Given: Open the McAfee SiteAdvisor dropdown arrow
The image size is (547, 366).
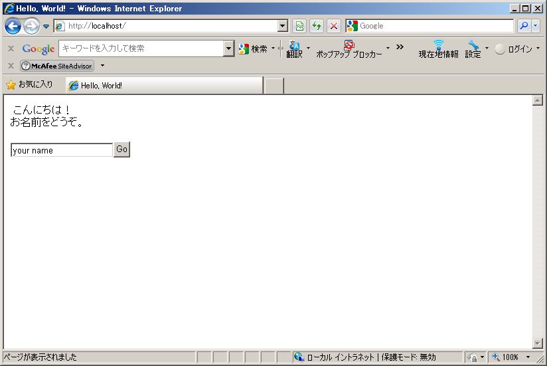Looking at the screenshot, I should 102,65.
